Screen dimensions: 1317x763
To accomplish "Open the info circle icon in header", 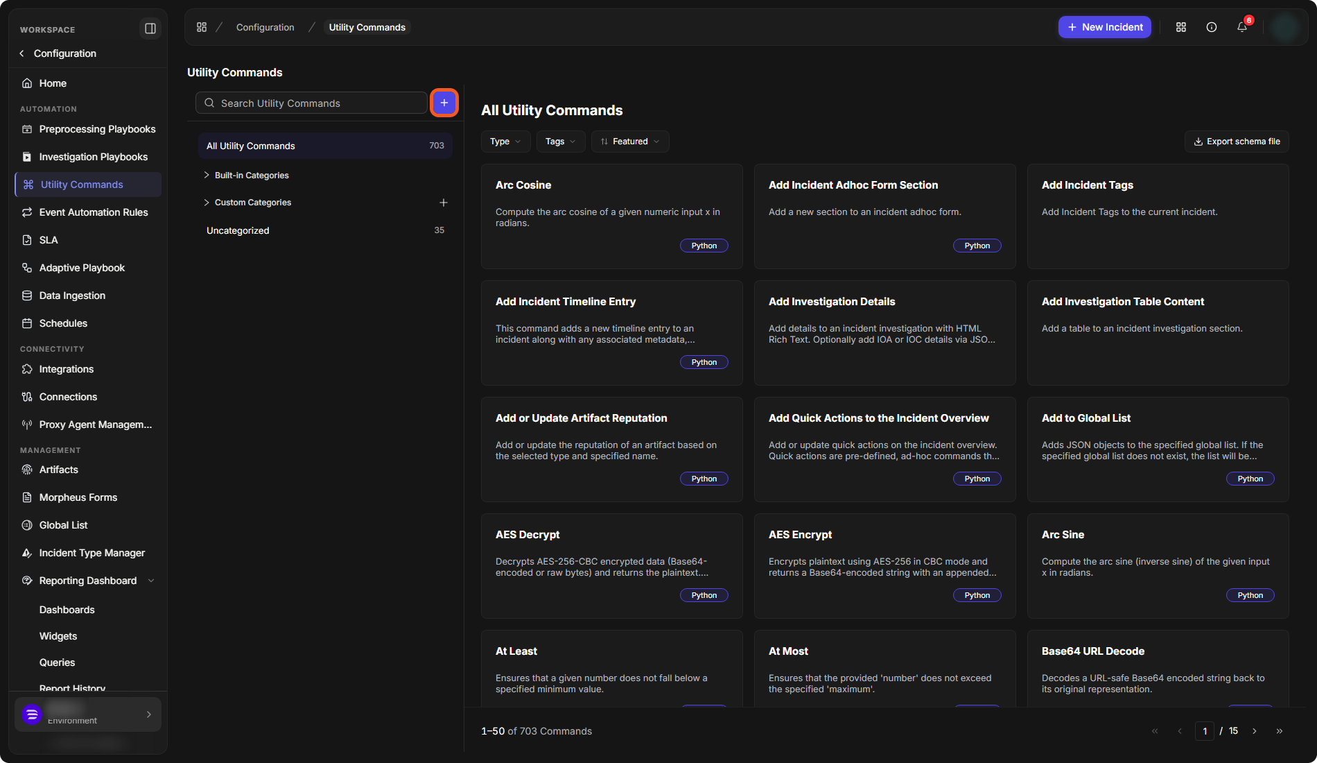I will (x=1212, y=27).
